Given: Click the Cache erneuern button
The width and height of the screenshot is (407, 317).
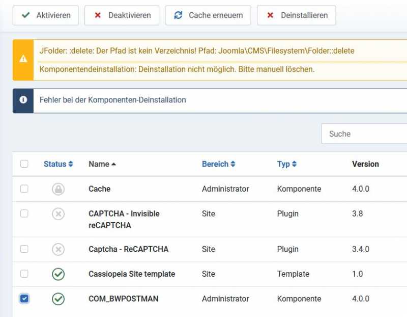Looking at the screenshot, I should 208,15.
